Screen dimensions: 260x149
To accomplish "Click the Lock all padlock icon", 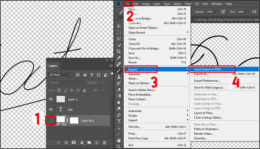I will pos(84,90).
